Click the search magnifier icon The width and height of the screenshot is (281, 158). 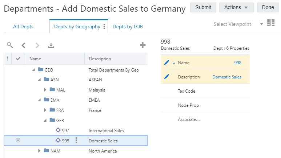point(10,45)
